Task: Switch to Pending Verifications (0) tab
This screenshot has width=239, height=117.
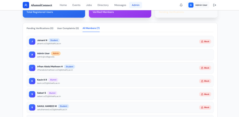Action: tap(40, 28)
